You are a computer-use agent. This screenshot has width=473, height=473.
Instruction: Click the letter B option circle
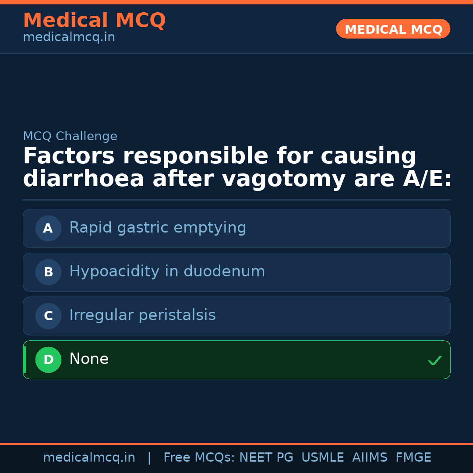tap(48, 272)
